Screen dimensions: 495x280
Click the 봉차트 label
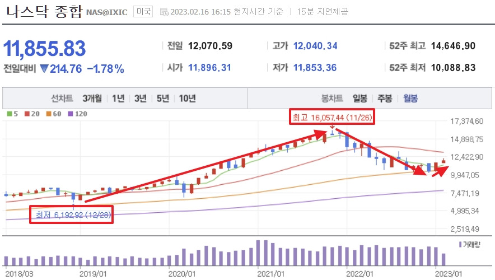(332, 99)
